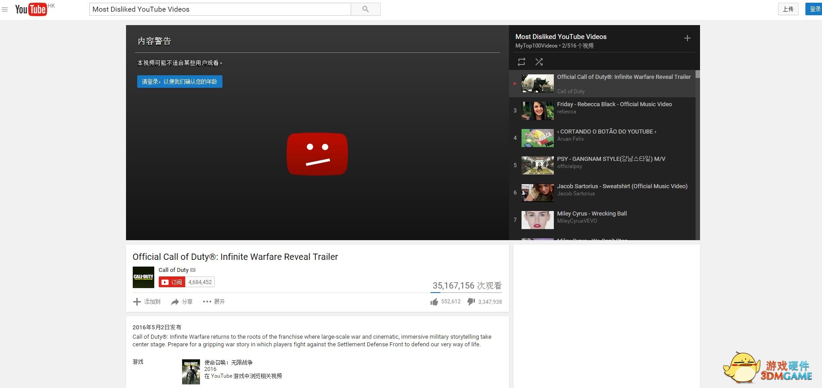
Task: Click the 登录 sign-in button
Action: [x=814, y=9]
